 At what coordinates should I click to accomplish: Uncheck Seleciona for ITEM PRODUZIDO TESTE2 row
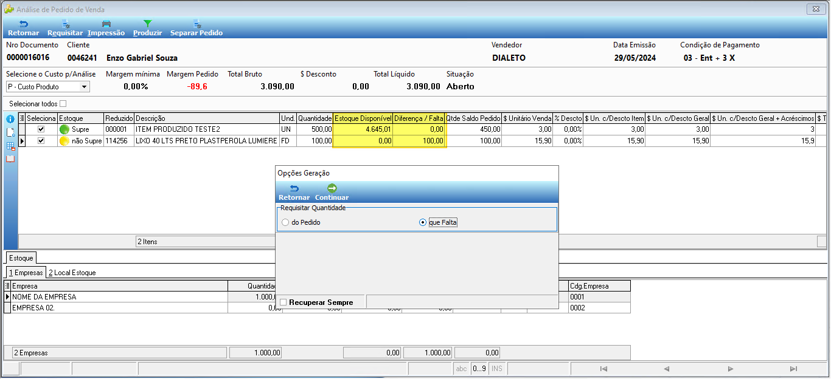coord(41,129)
